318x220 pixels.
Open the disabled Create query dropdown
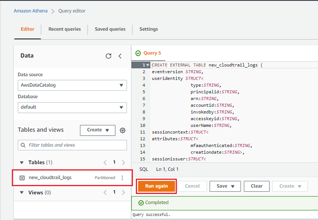coord(290,186)
